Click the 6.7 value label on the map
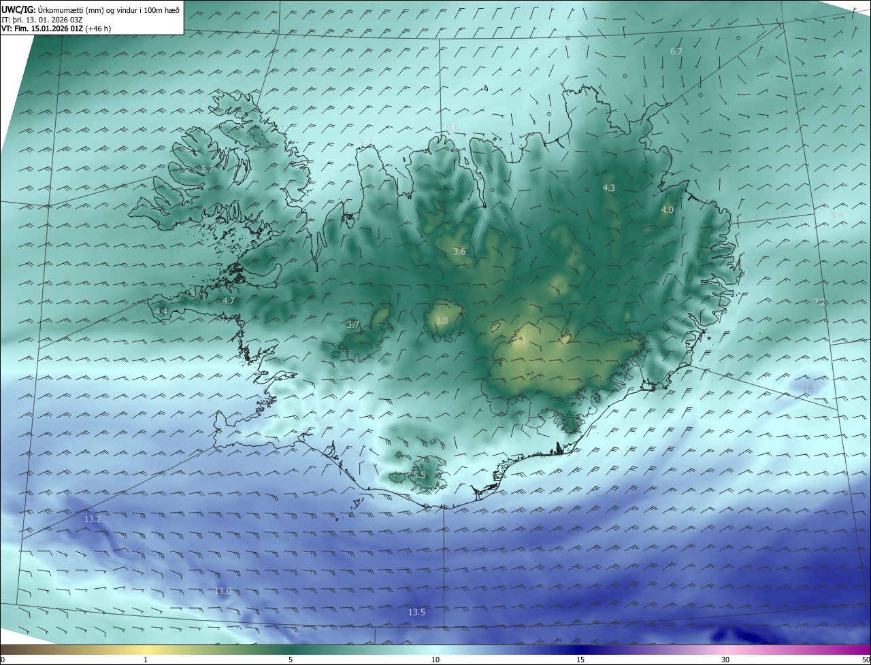871x665 pixels. point(676,51)
